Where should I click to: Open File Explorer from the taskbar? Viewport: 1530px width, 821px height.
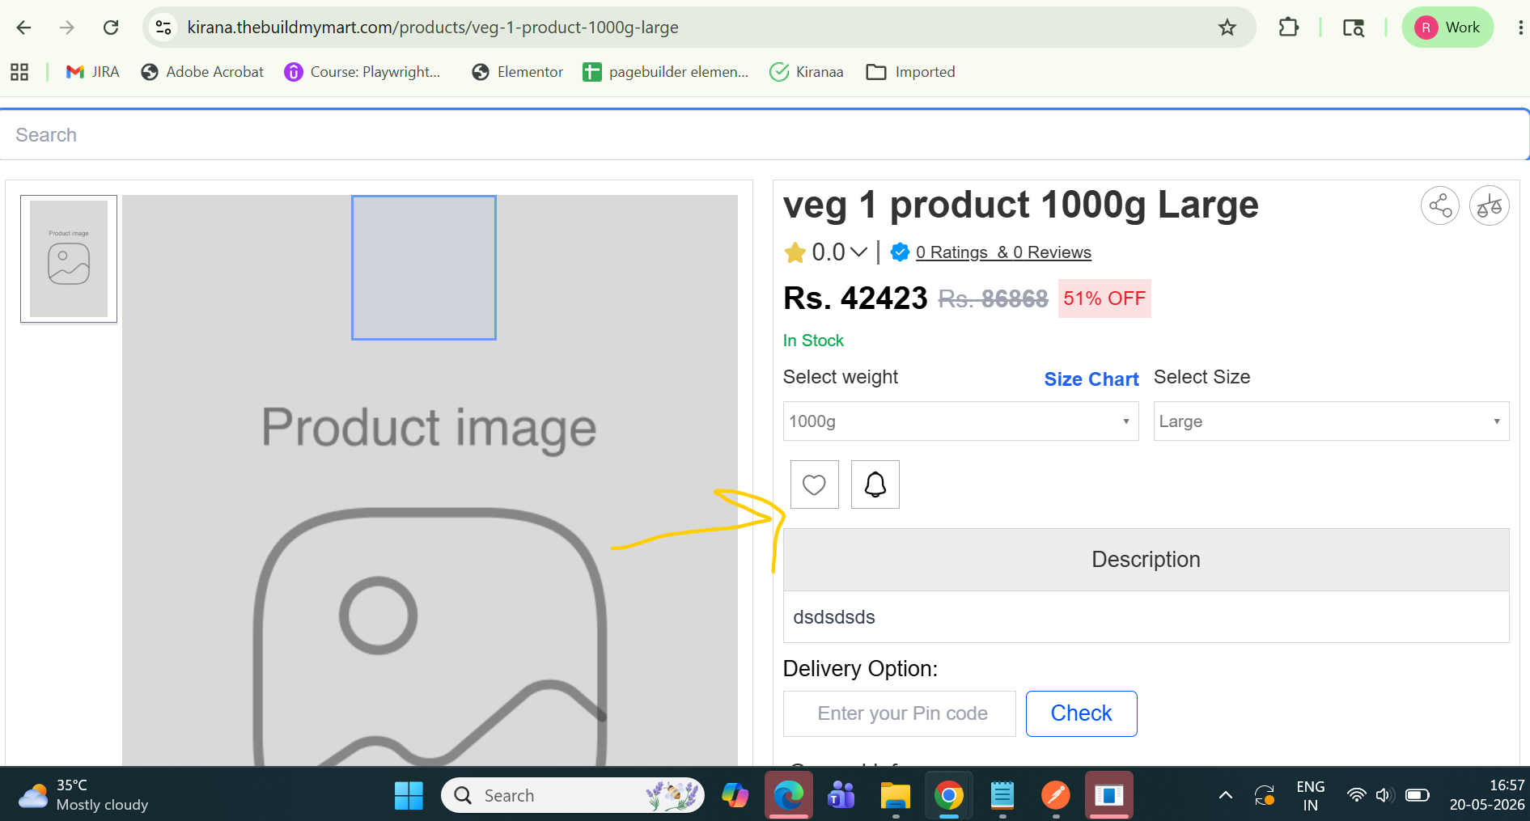[x=895, y=796]
